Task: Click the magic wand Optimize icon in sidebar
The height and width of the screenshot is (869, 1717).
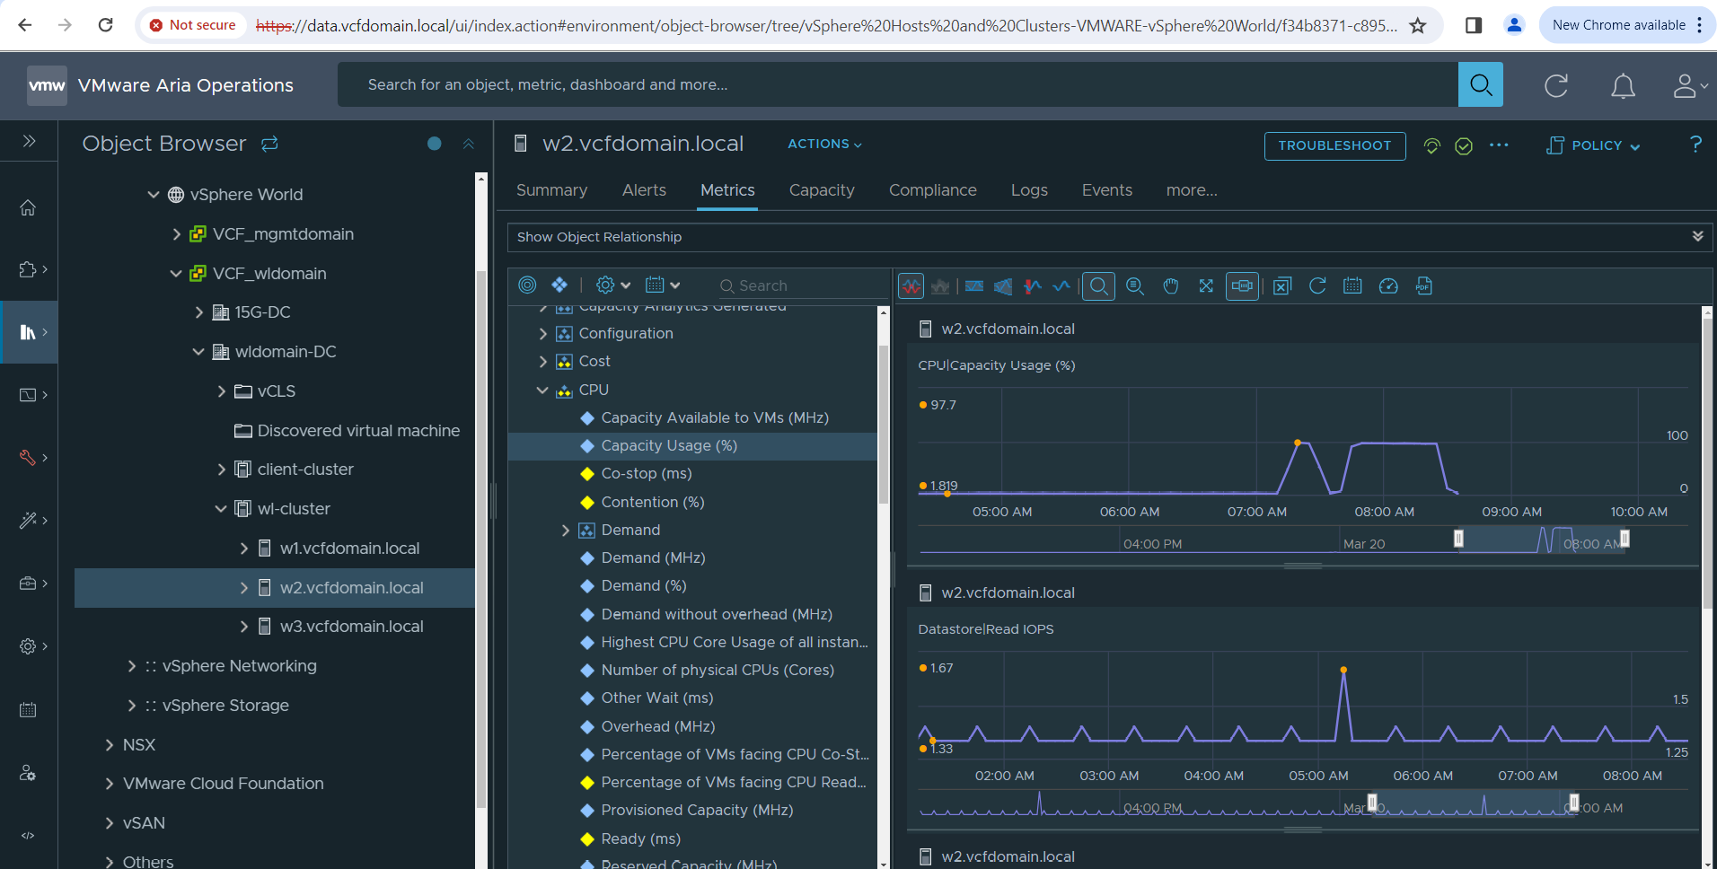Action: (28, 521)
